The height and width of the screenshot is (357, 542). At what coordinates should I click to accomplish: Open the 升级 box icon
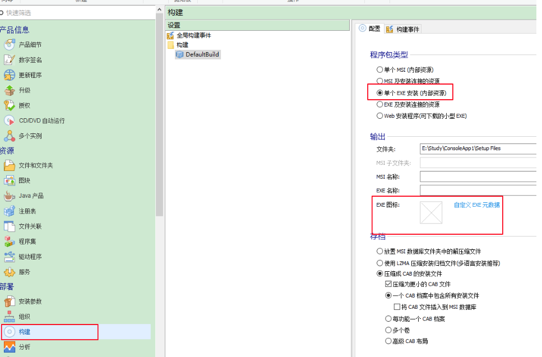pyautogui.click(x=10, y=90)
